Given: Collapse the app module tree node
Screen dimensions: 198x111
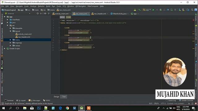Looking at the screenshot, I should pyautogui.click(x=5, y=17).
